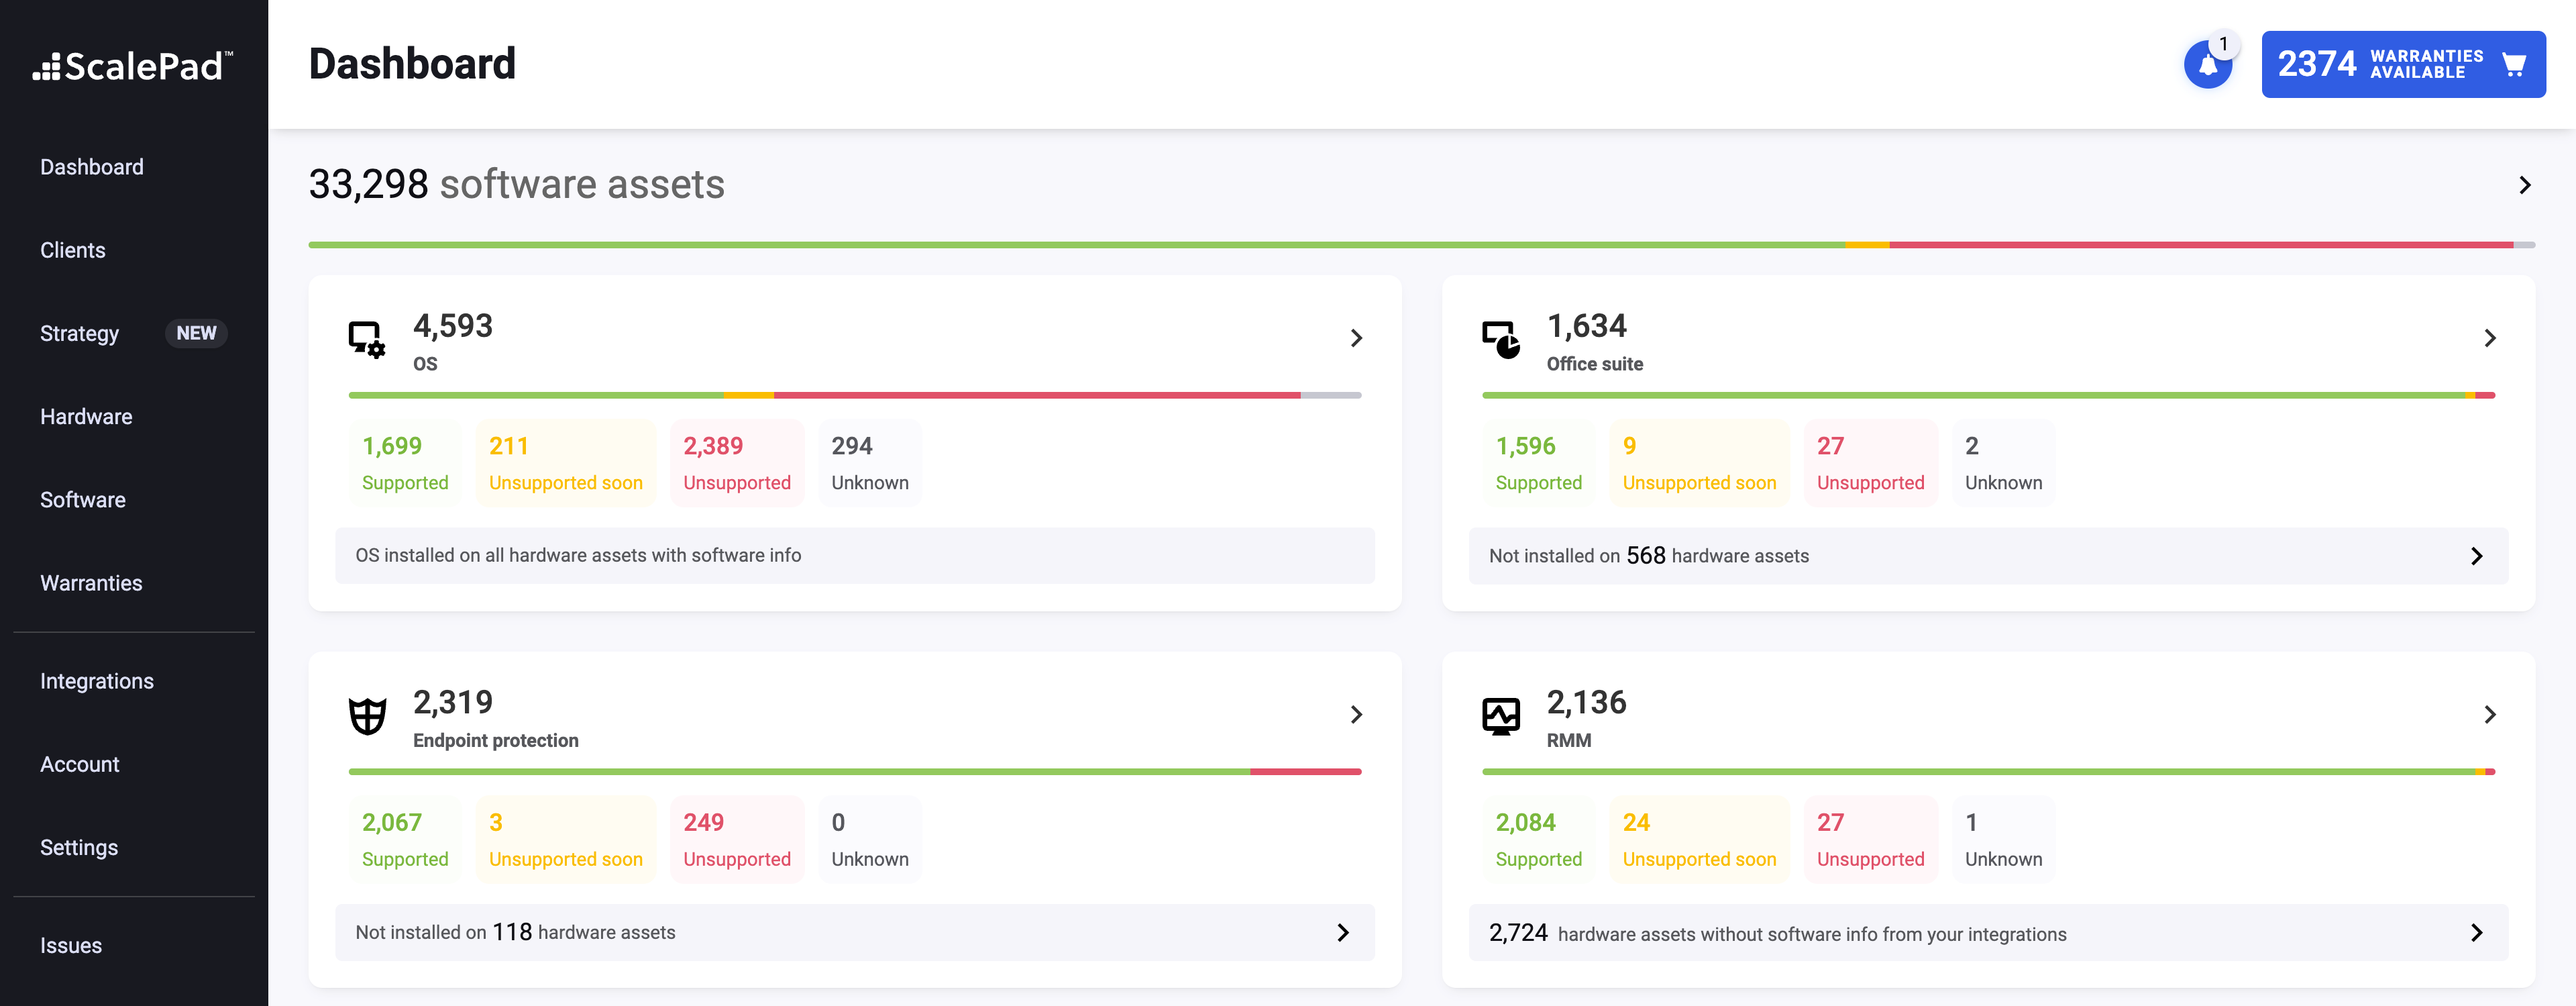Go to Integrations sidebar item
The height and width of the screenshot is (1006, 2576).
97,681
